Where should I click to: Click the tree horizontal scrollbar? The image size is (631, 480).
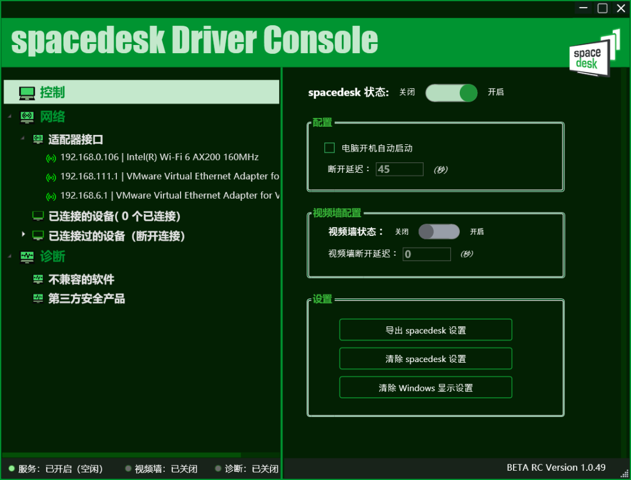pos(122,455)
